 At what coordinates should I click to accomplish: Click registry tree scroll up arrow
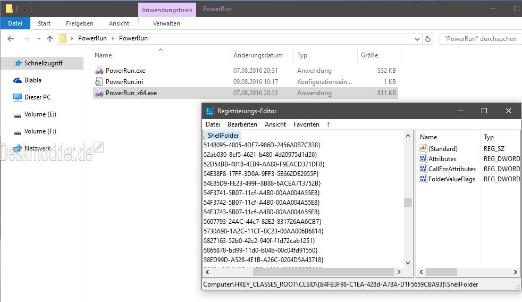(x=408, y=136)
